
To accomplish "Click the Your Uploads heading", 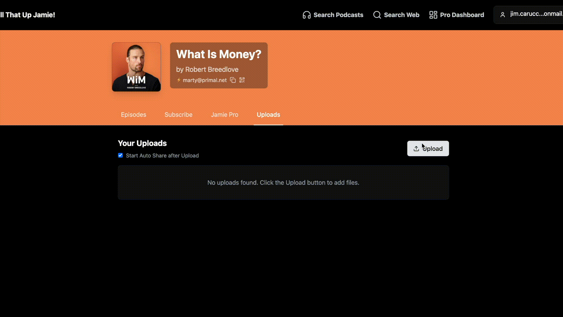I will tap(142, 143).
